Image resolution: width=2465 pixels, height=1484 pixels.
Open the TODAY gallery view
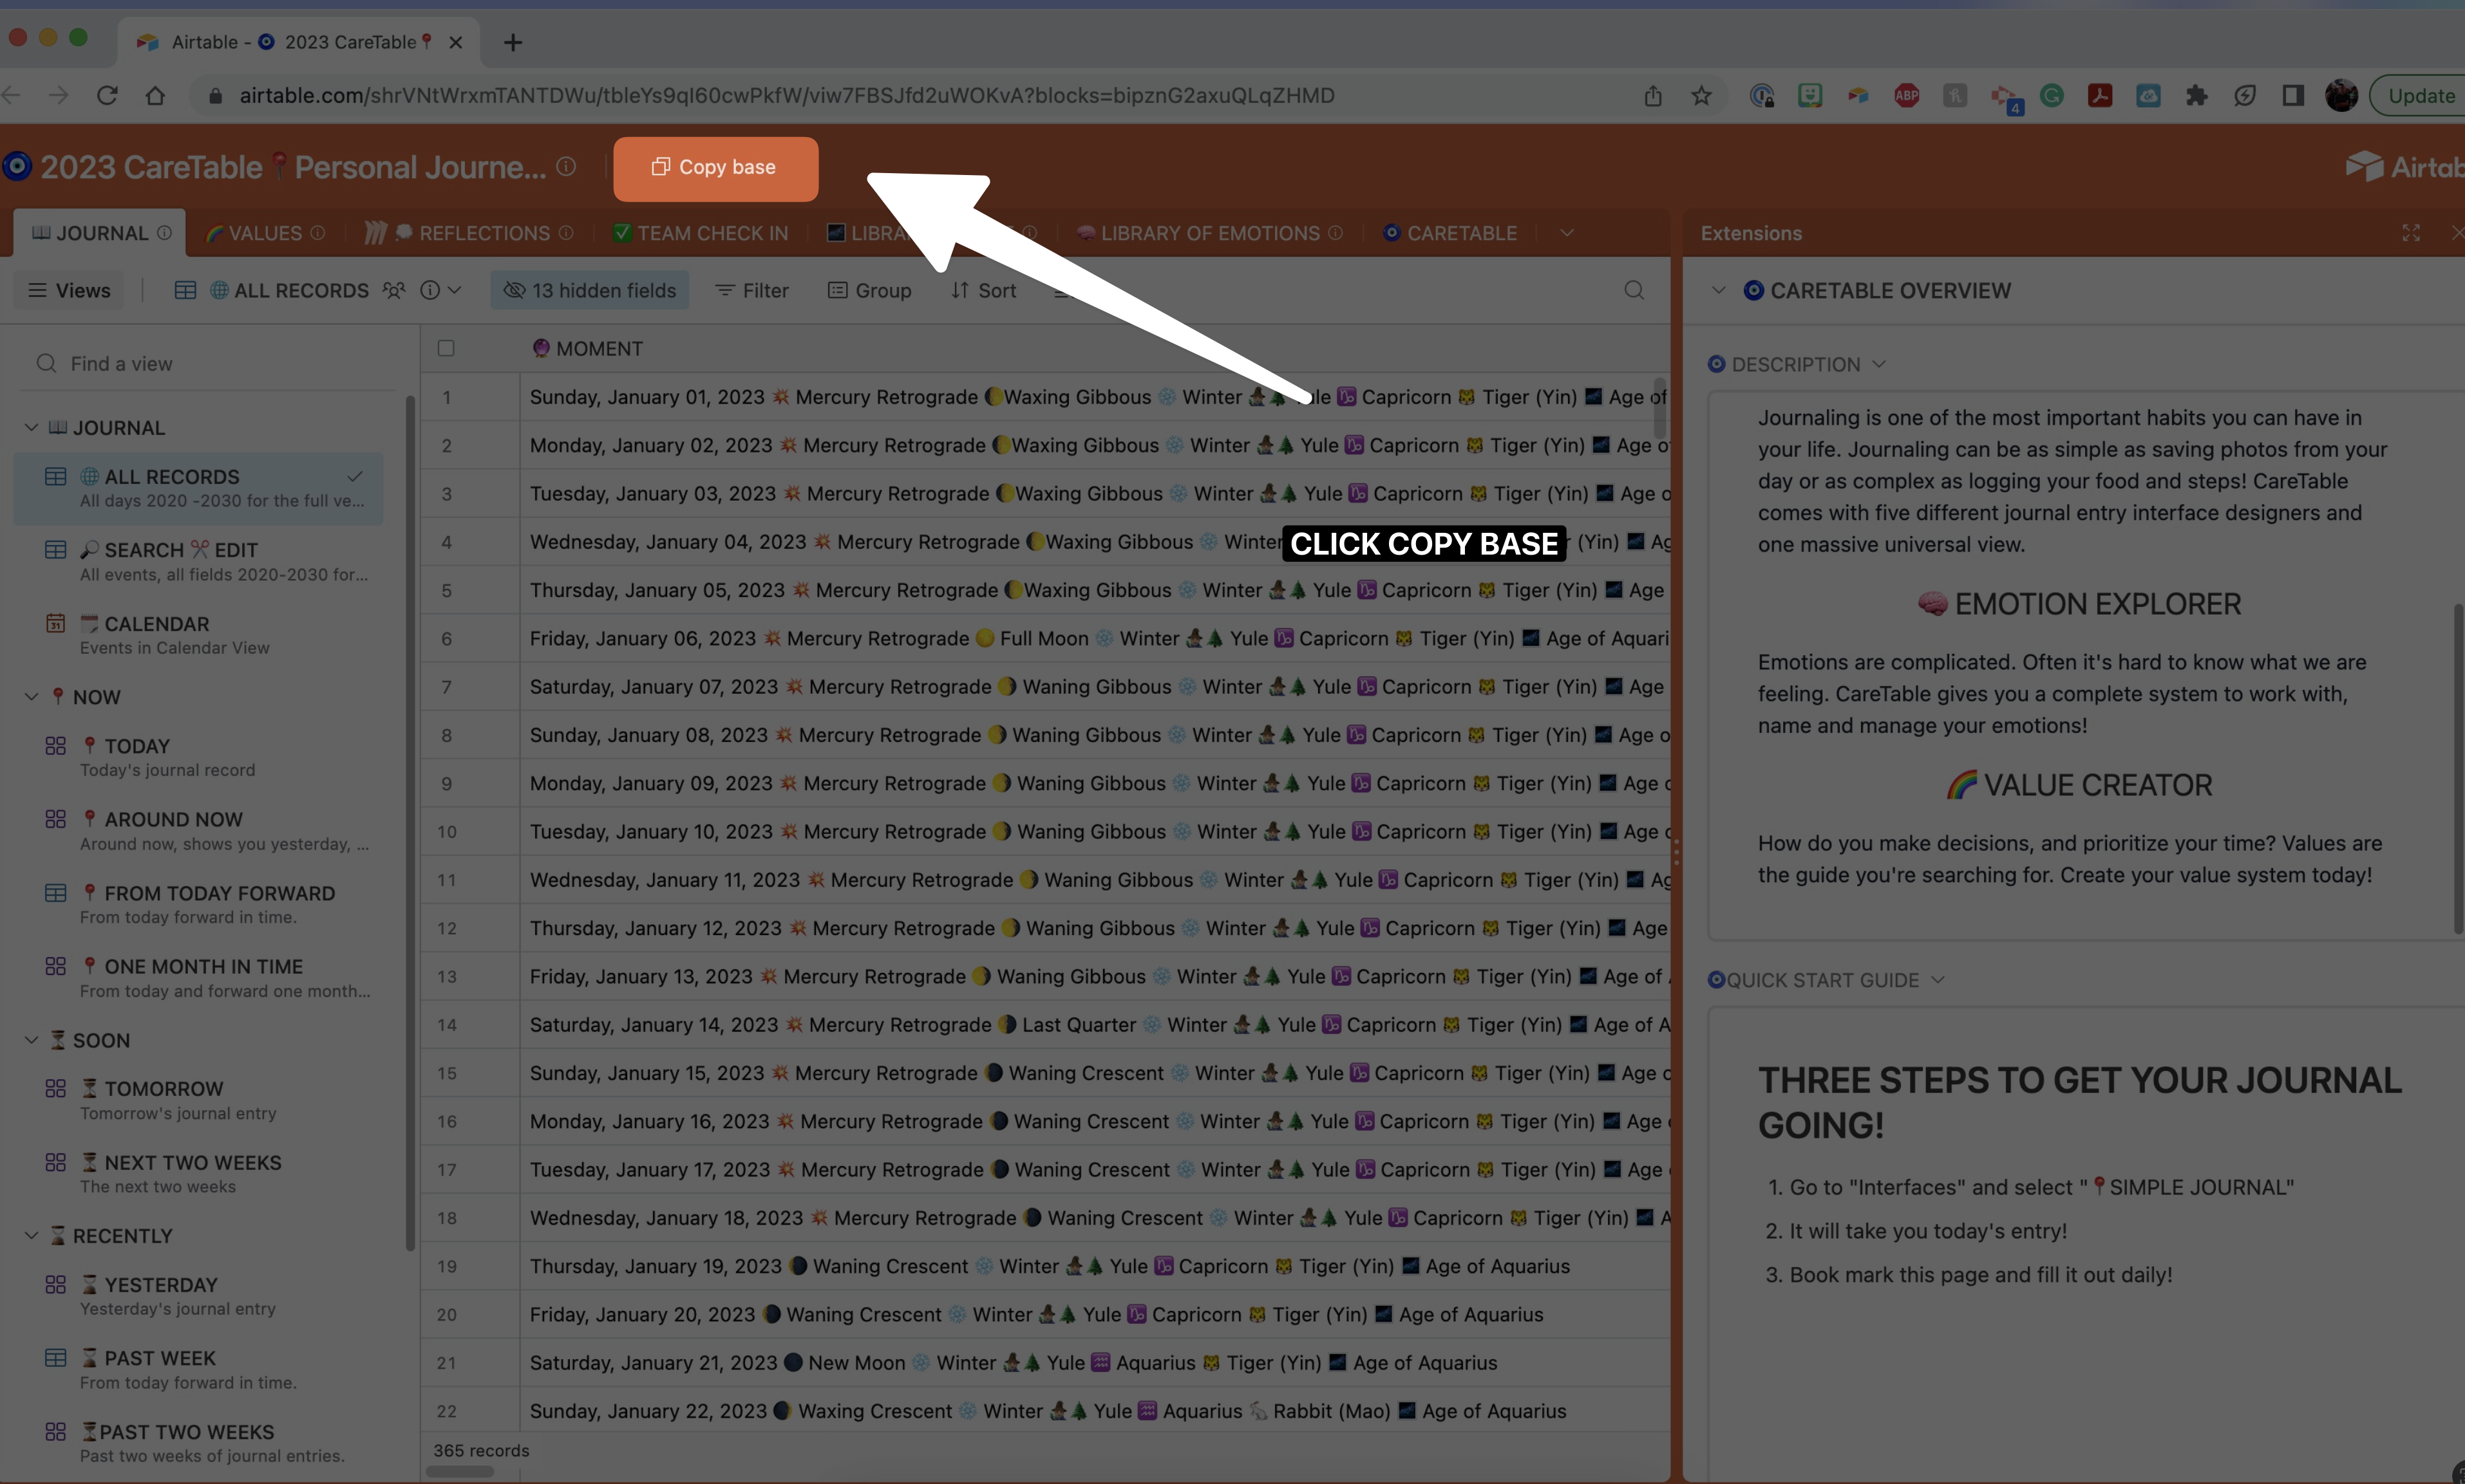tap(198, 757)
